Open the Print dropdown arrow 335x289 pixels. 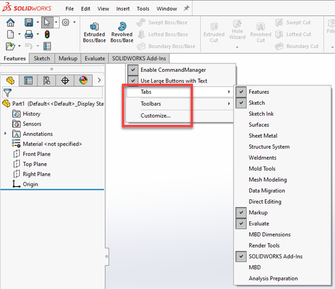38,34
